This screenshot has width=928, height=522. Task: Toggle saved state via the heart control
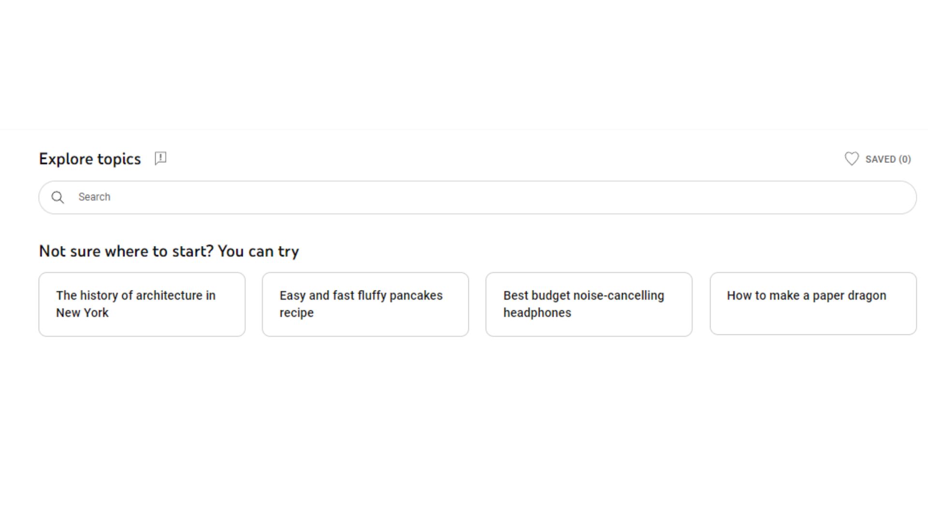(x=852, y=159)
